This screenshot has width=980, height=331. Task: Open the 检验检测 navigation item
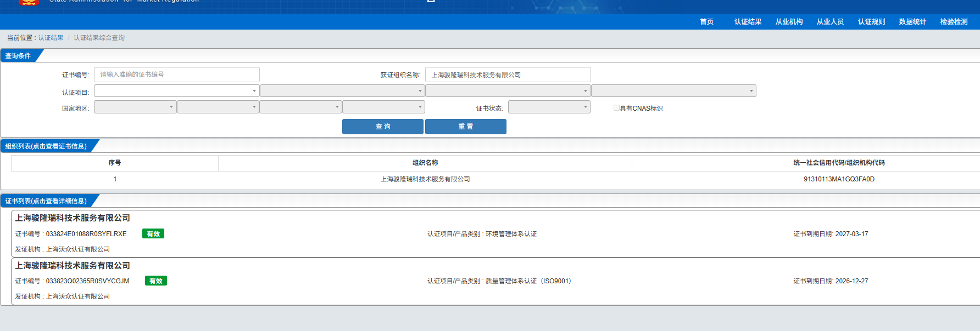pyautogui.click(x=954, y=22)
